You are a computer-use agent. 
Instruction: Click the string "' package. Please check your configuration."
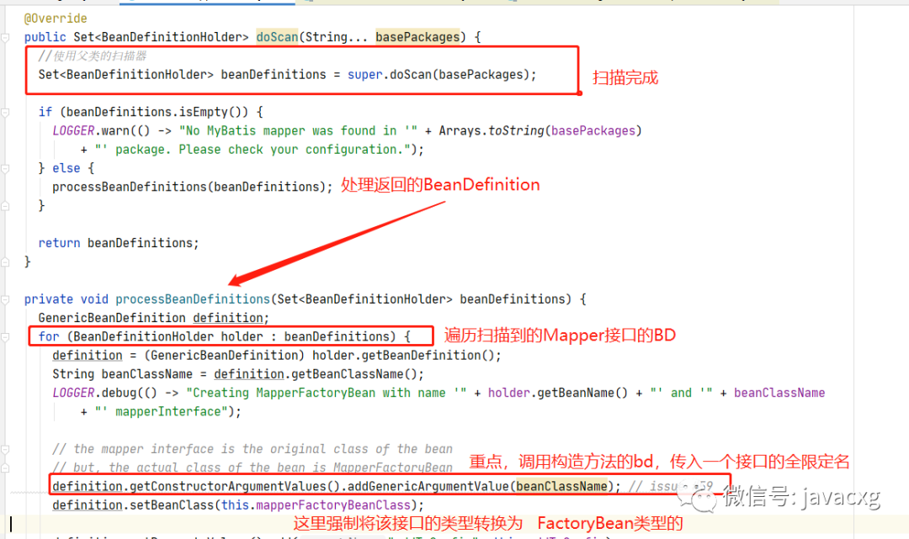tap(252, 150)
